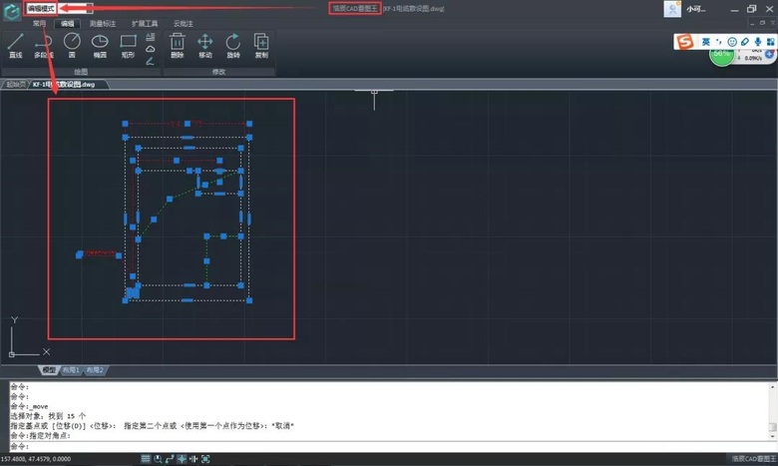The width and height of the screenshot is (778, 466).
Task: Activate the 移动 (Move) tool
Action: tap(205, 45)
